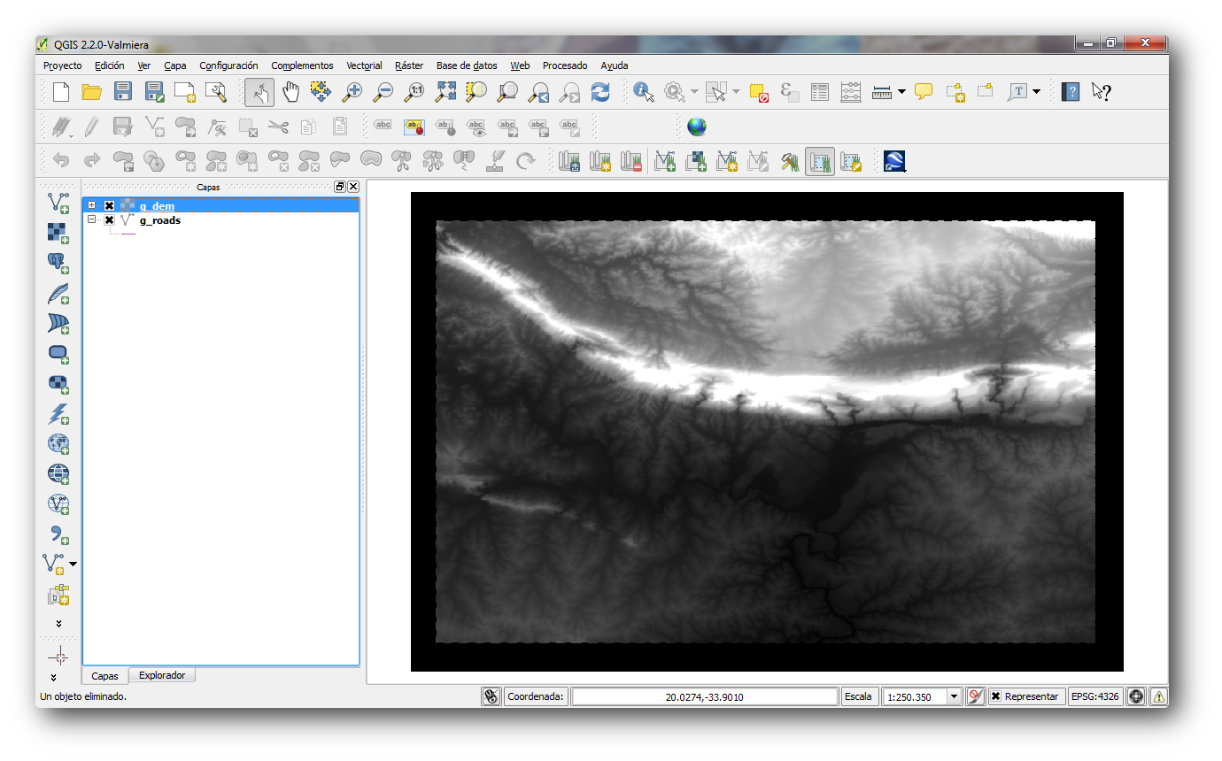Image resolution: width=1222 pixels, height=761 pixels.
Task: Open the GRASS tools hammer icon
Action: [x=789, y=161]
